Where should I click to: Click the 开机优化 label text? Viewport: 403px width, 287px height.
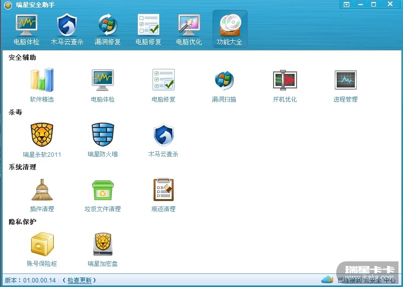coord(285,100)
